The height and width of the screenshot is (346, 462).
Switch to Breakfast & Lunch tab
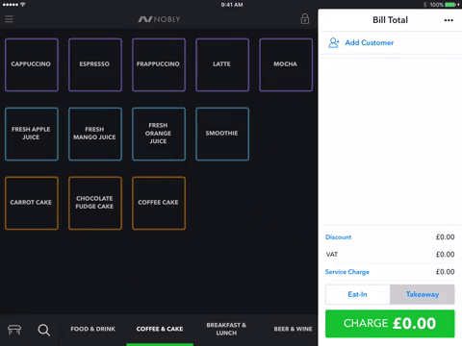(x=226, y=329)
